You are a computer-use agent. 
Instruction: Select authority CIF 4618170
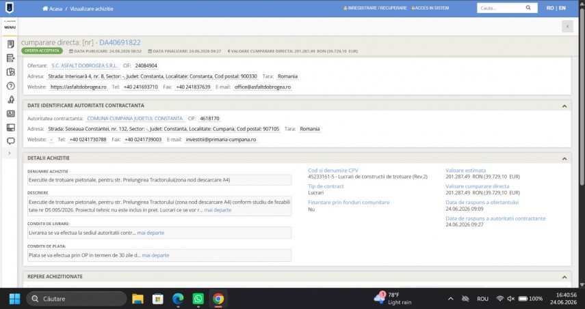tap(209, 119)
